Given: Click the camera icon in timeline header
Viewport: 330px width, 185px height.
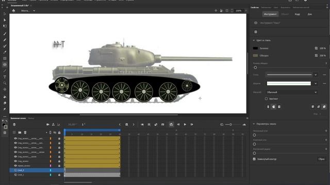Looking at the screenshot, I should [48, 124].
